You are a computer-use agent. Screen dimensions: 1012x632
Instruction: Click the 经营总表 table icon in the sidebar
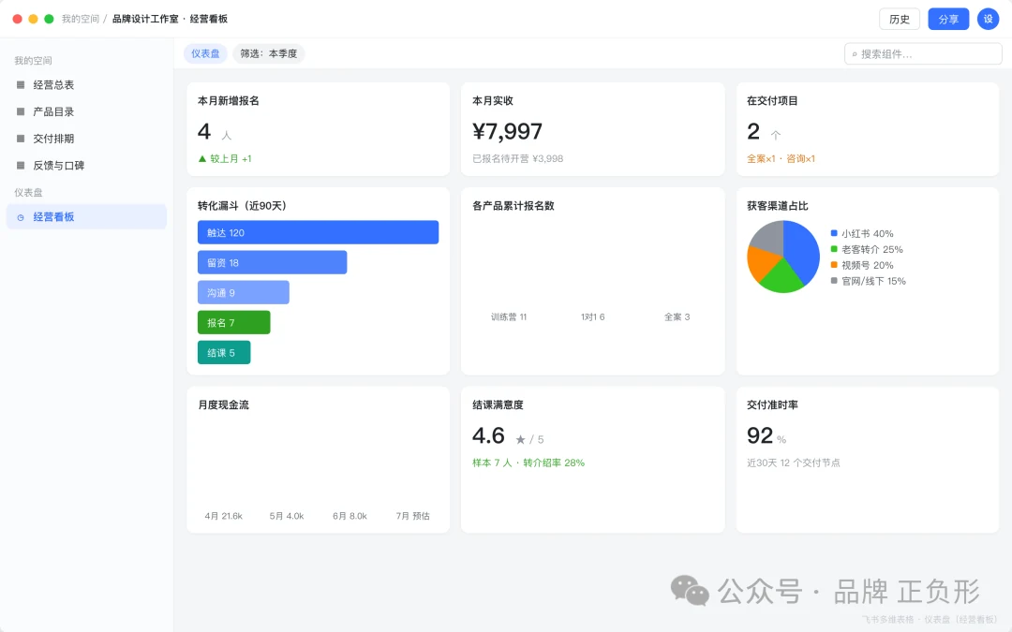pyautogui.click(x=21, y=84)
